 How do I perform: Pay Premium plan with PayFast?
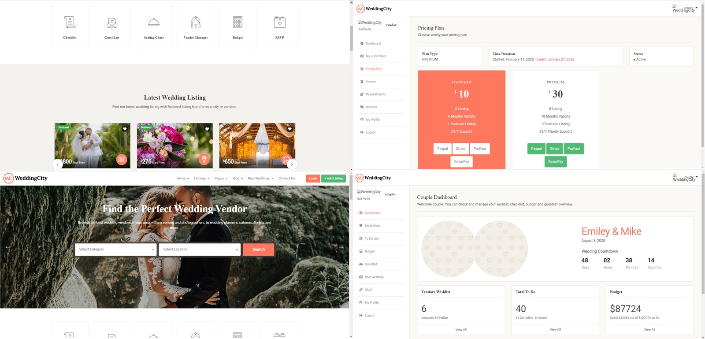[x=574, y=149]
